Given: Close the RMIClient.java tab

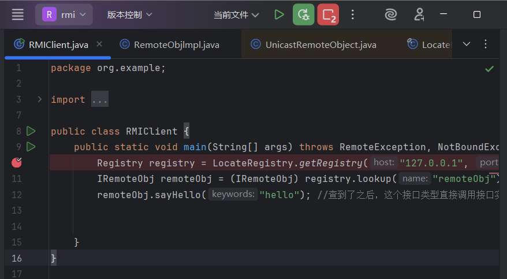Looking at the screenshot, I should (99, 44).
